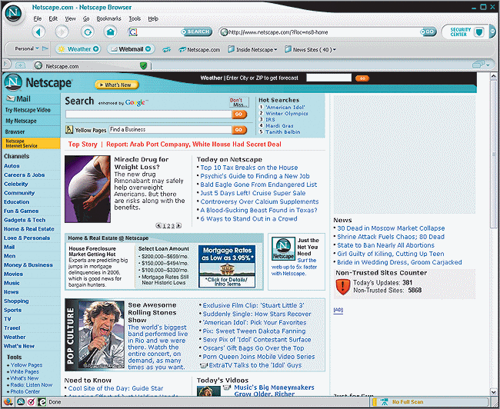Screen dimensions: 500x409
Task: Click the Mortgage Rates as Low as 3.95% ad
Action: click(x=227, y=267)
